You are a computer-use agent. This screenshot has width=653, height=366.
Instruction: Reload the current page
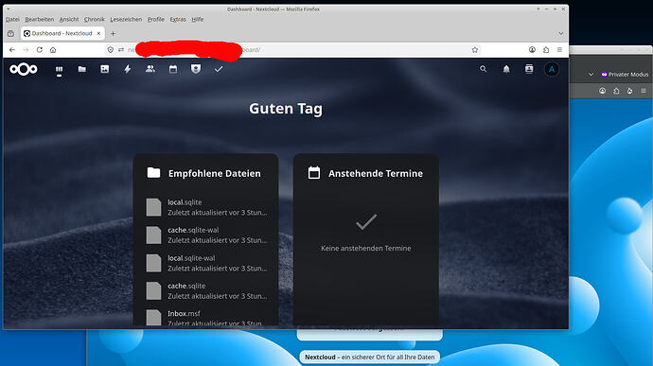pos(40,50)
